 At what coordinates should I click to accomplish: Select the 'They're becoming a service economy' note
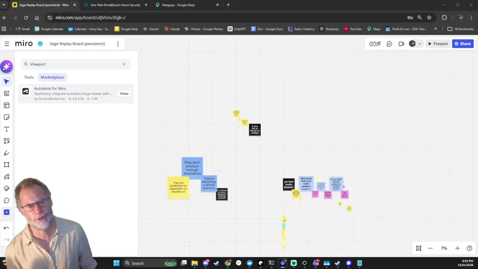point(209,183)
